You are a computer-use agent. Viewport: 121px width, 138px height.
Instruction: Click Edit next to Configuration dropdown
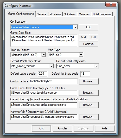[88, 27]
